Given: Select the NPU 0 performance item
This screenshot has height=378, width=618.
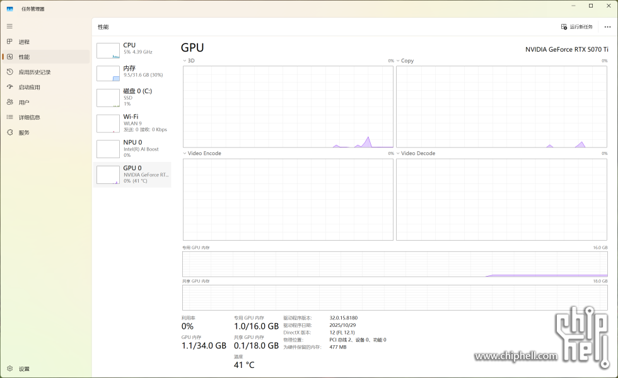Looking at the screenshot, I should (x=132, y=149).
